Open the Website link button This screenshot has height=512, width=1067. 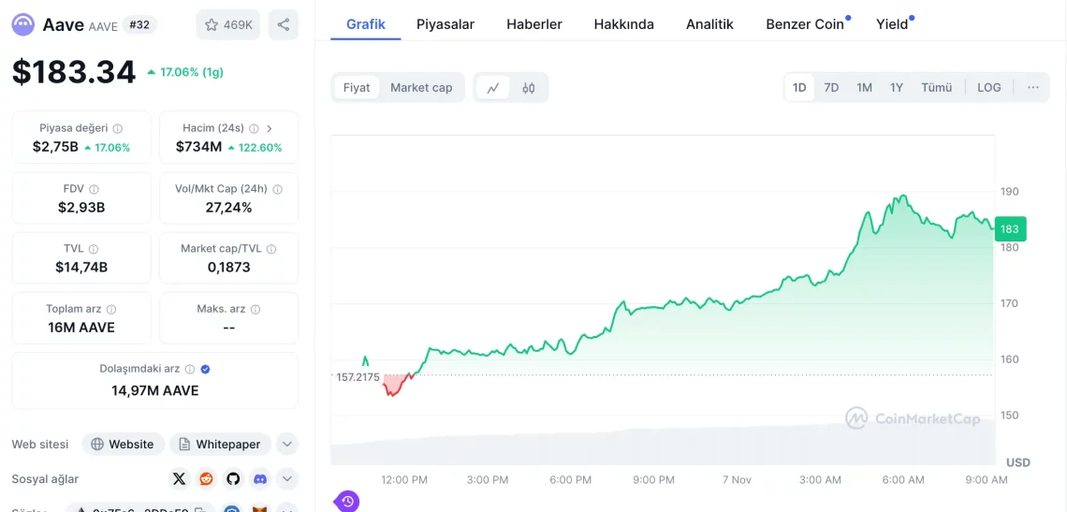(x=124, y=445)
